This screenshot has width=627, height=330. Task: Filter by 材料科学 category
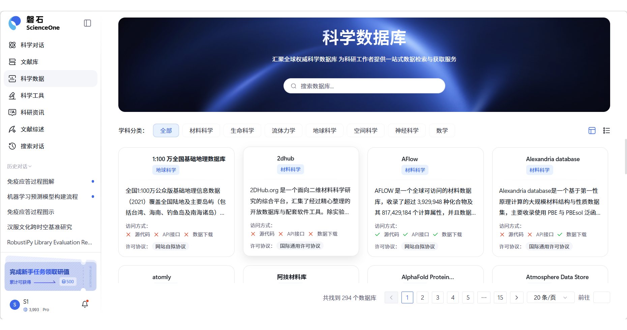pos(201,130)
